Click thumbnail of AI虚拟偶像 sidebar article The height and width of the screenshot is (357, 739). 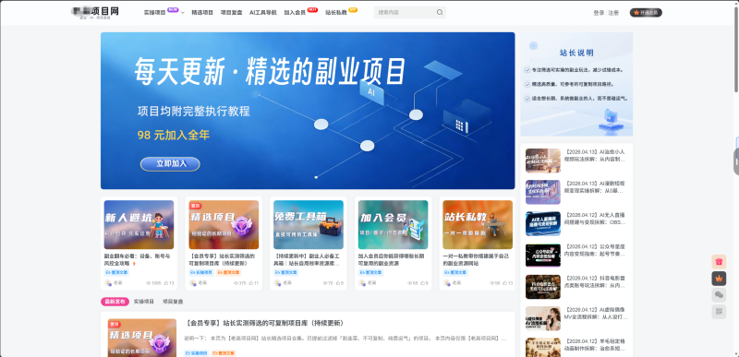543,318
